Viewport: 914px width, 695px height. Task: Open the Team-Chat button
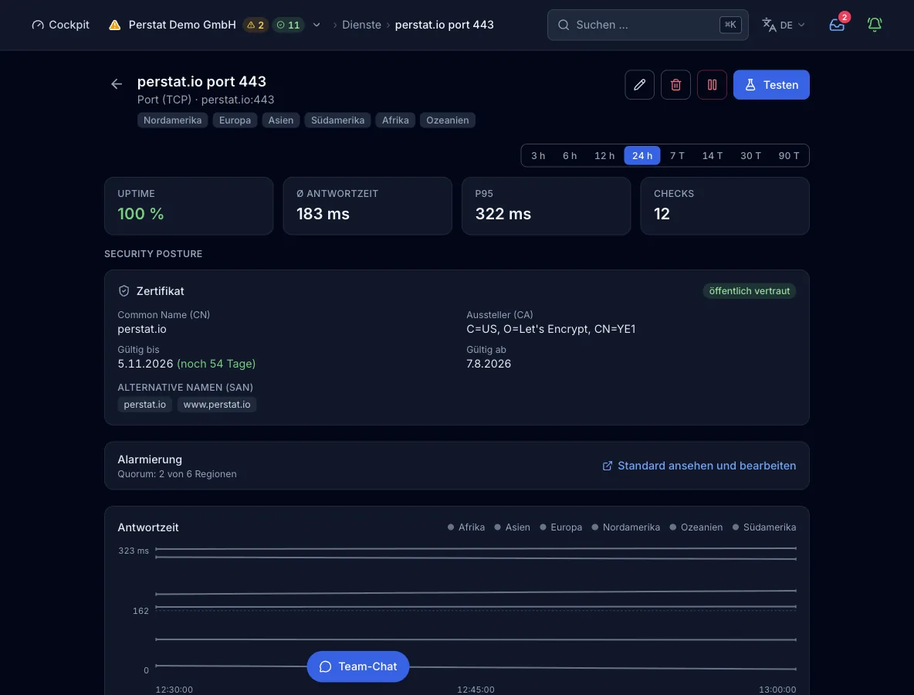click(x=358, y=666)
